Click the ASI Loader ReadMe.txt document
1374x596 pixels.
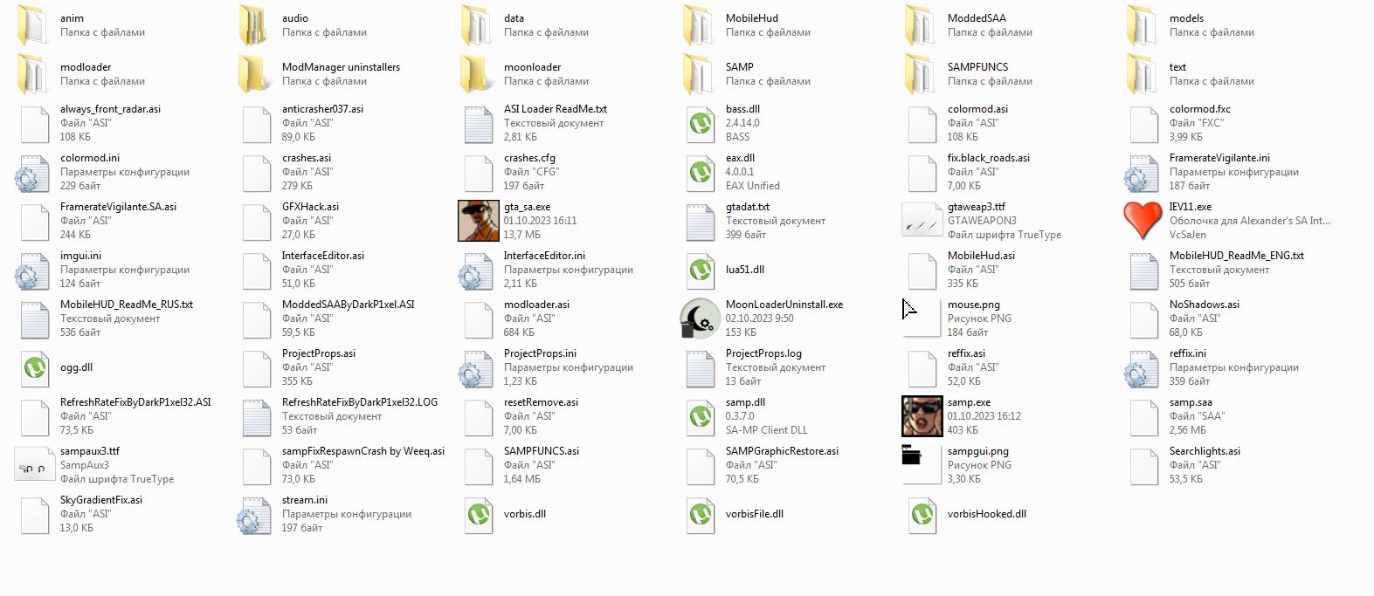478,123
